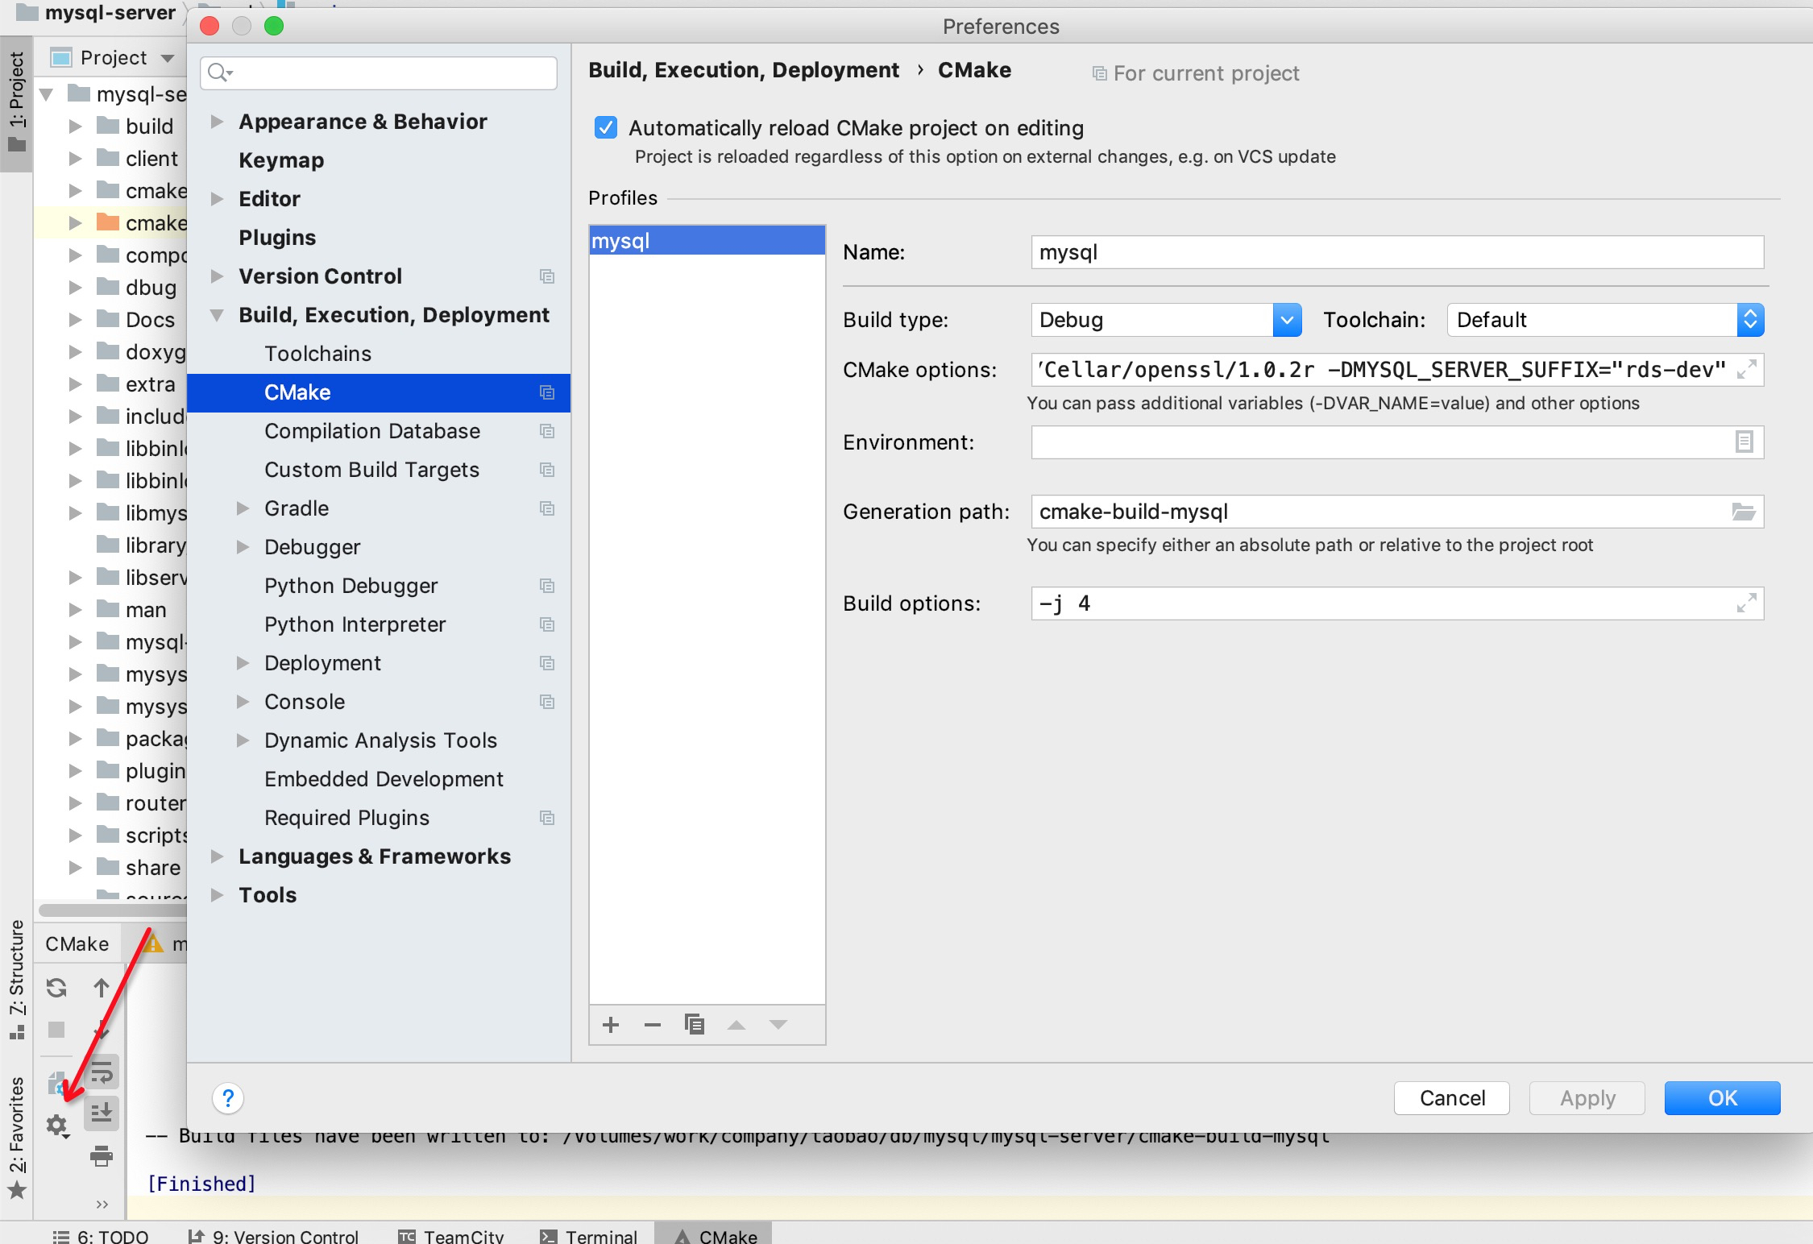Select CMake tab in bottom bar

pyautogui.click(x=714, y=1234)
